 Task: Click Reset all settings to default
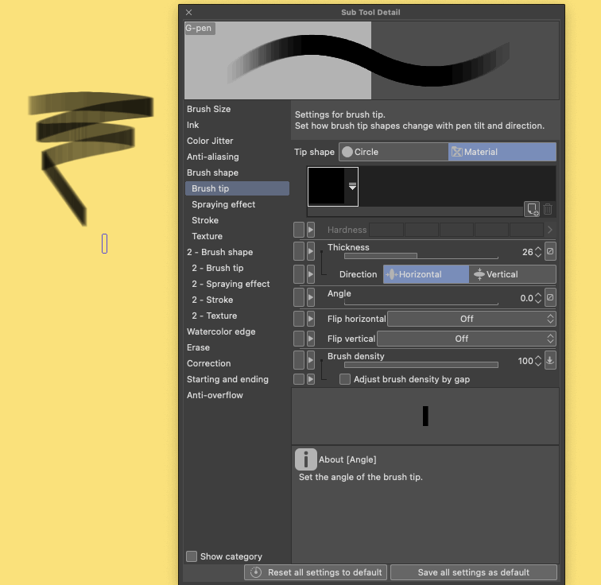pos(316,572)
